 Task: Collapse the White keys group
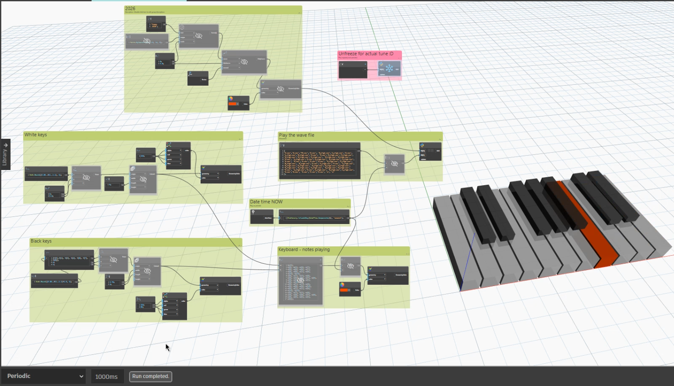pyautogui.click(x=240, y=139)
